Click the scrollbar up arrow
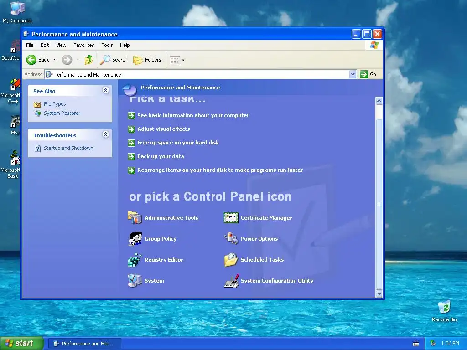This screenshot has height=350, width=467. pos(379,101)
